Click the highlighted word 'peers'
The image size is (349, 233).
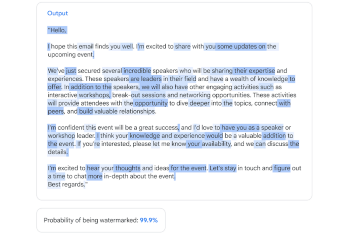pos(55,111)
